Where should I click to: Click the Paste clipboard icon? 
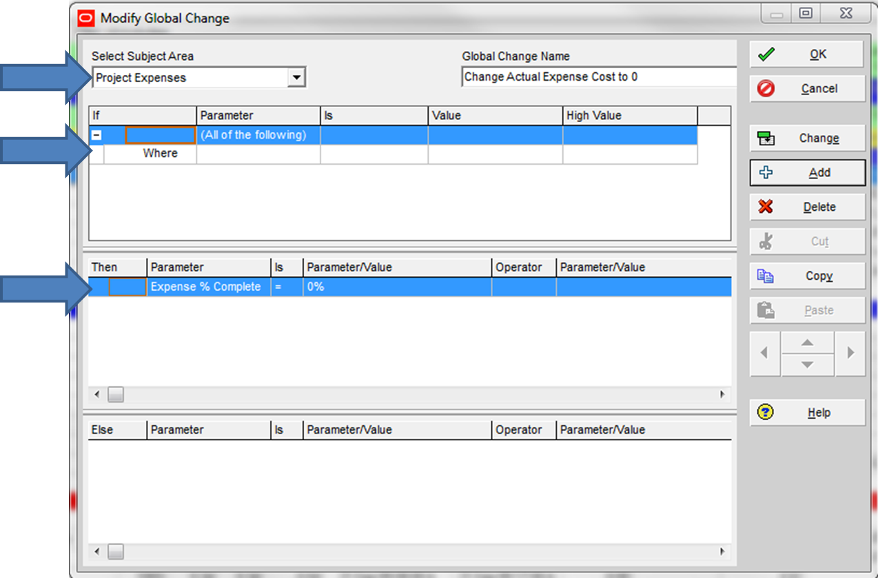pyautogui.click(x=766, y=310)
